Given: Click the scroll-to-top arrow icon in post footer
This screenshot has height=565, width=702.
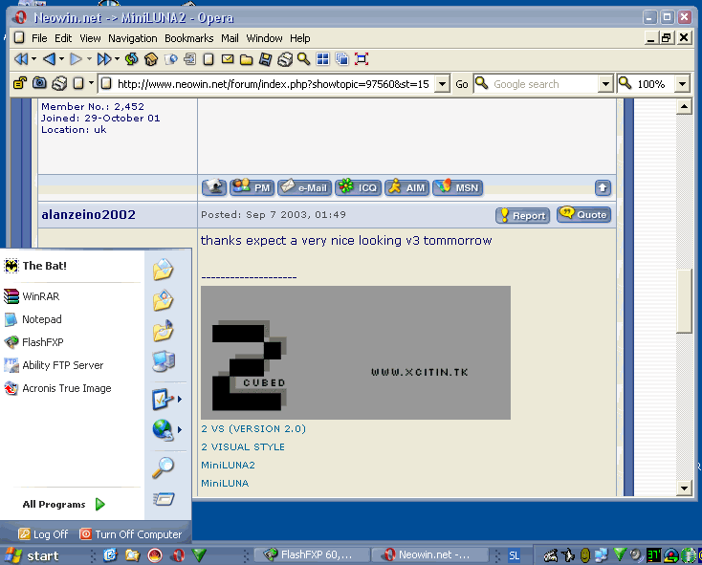Looking at the screenshot, I should pyautogui.click(x=603, y=188).
